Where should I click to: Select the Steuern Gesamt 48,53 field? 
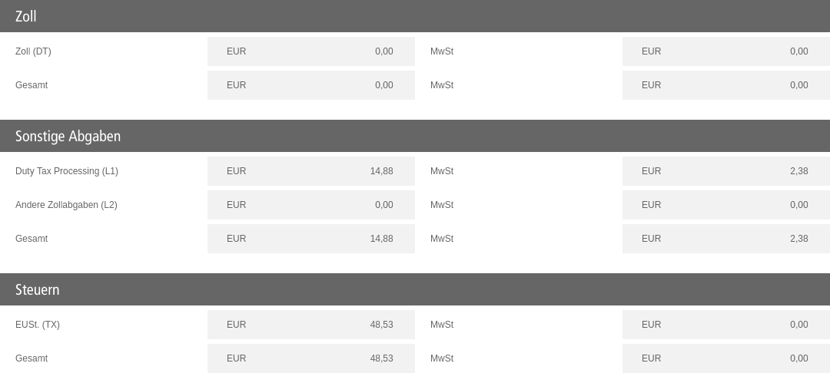click(311, 358)
